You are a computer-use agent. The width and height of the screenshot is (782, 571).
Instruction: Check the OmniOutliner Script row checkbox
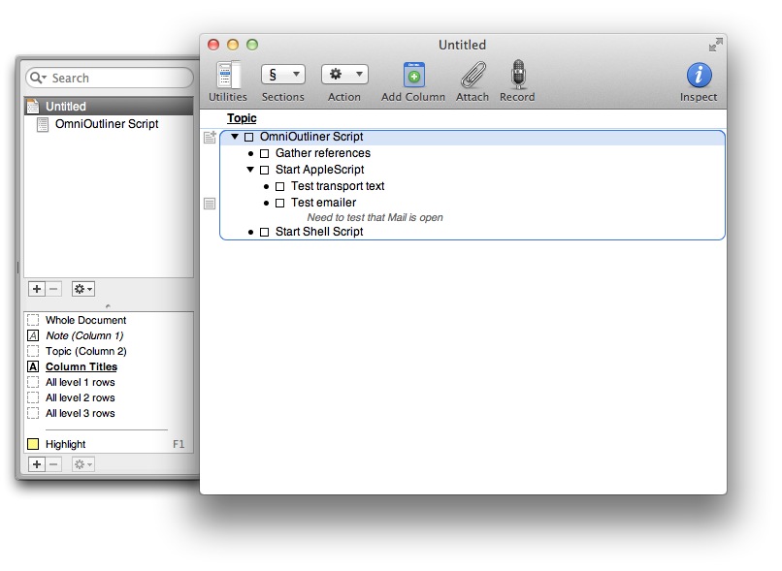[x=249, y=137]
